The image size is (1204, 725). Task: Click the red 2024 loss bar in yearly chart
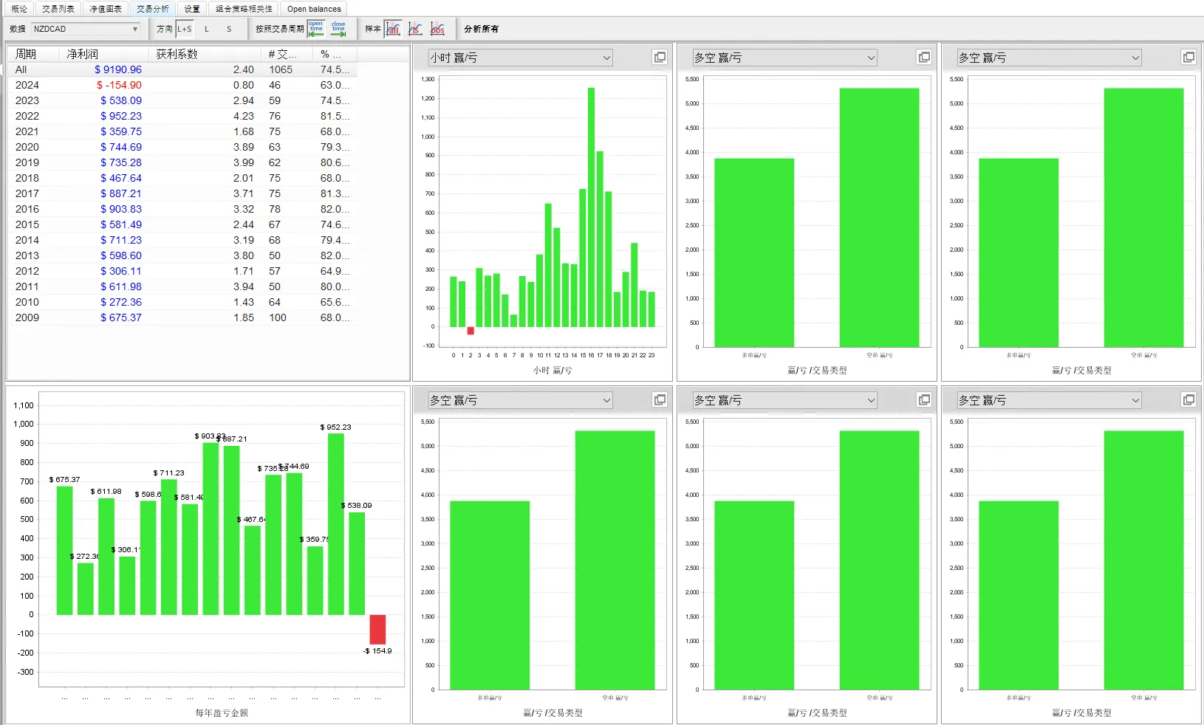[377, 629]
